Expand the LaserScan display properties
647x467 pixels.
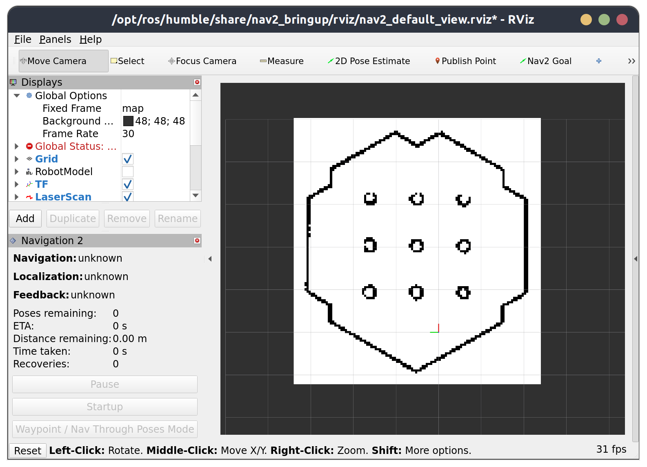pos(17,197)
